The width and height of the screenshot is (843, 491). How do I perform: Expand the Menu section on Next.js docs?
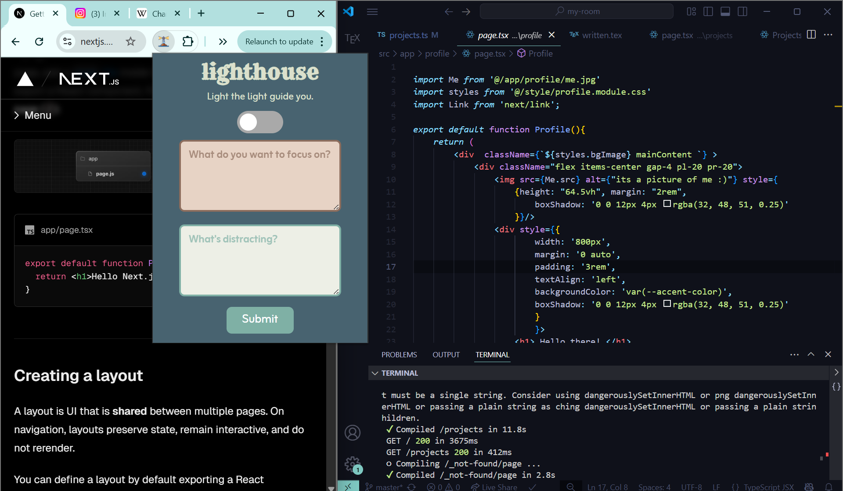click(x=33, y=115)
